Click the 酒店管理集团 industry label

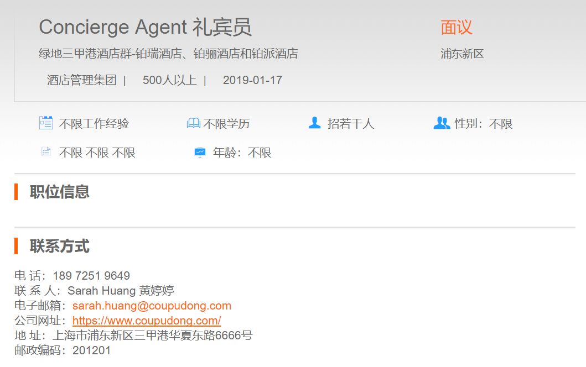pyautogui.click(x=82, y=80)
